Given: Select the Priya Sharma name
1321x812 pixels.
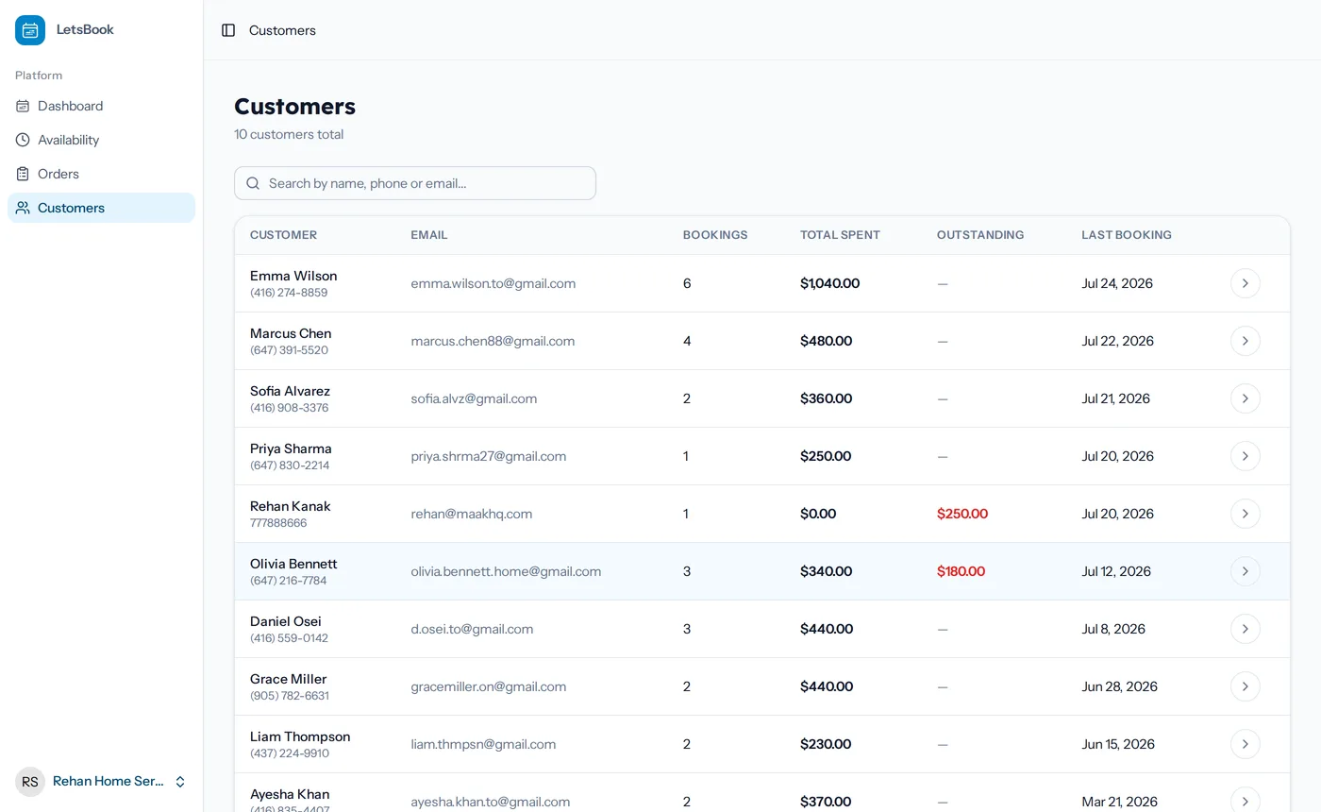Looking at the screenshot, I should point(291,448).
